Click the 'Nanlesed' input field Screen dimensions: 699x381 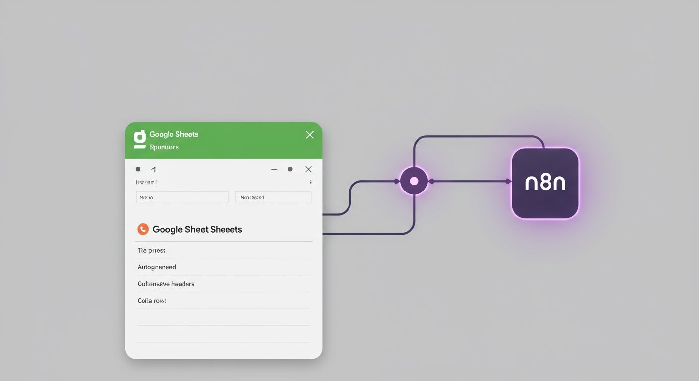(273, 197)
